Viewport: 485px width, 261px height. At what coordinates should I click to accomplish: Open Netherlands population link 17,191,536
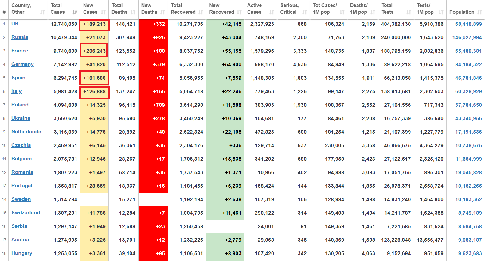click(x=468, y=132)
